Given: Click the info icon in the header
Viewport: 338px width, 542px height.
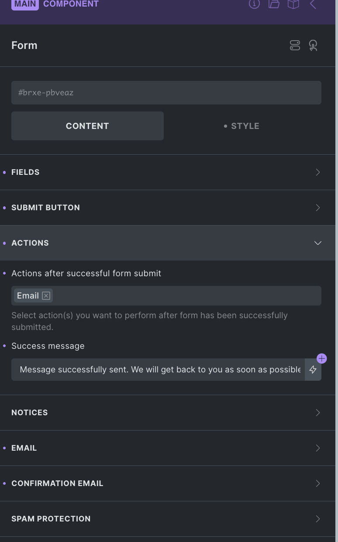Looking at the screenshot, I should (x=254, y=4).
